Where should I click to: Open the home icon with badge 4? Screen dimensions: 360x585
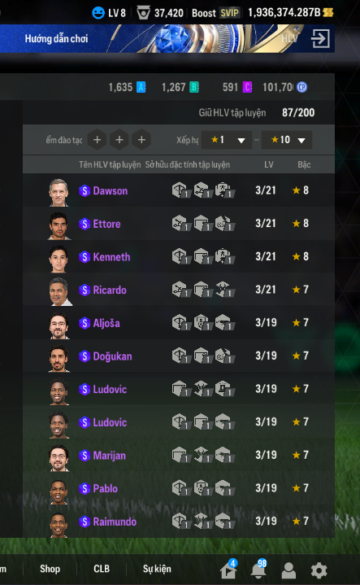pyautogui.click(x=228, y=570)
